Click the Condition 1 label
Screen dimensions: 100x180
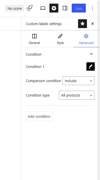35,66
